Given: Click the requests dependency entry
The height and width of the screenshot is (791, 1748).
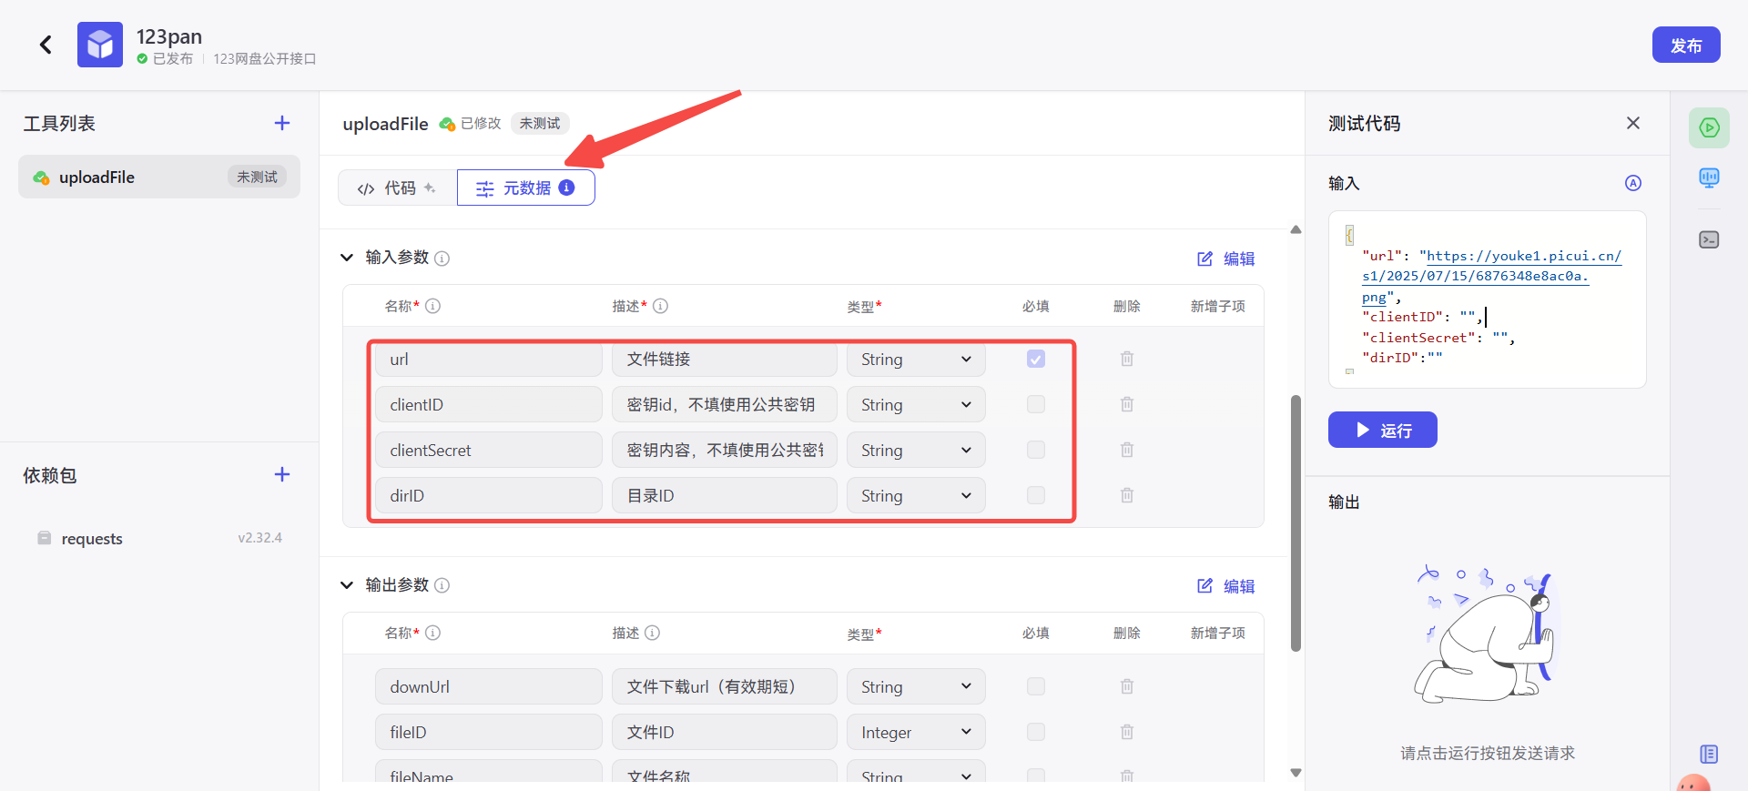Looking at the screenshot, I should [159, 538].
